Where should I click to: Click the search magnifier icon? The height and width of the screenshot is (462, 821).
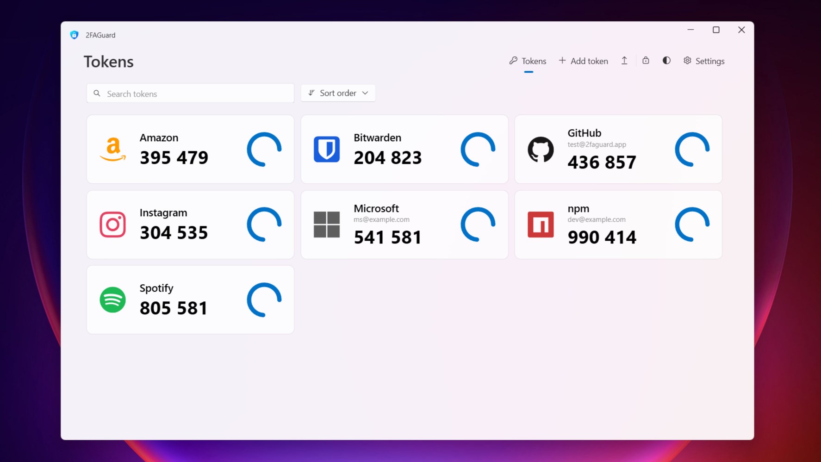(97, 93)
